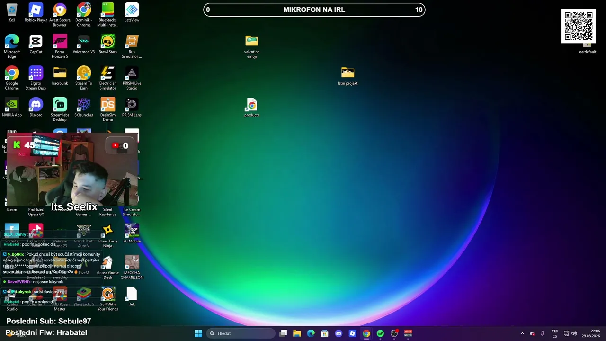Open PRISM Lens desktop shortcut

[x=132, y=108]
